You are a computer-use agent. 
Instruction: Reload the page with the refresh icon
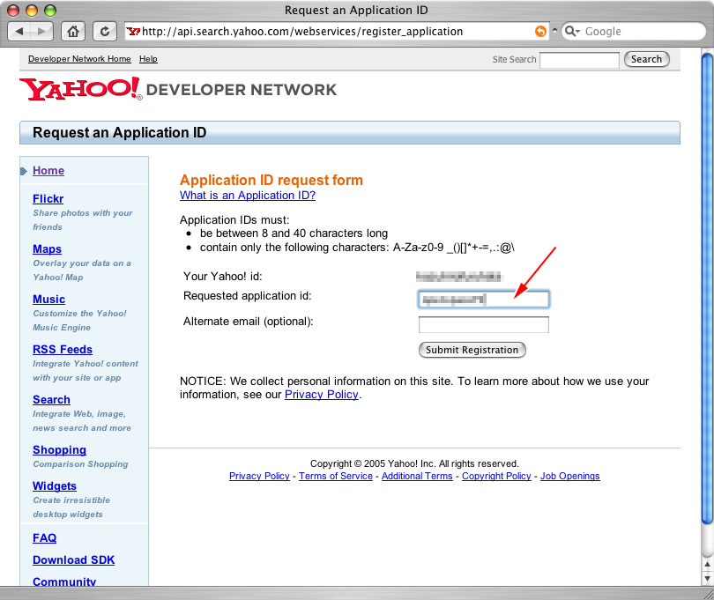tap(105, 32)
